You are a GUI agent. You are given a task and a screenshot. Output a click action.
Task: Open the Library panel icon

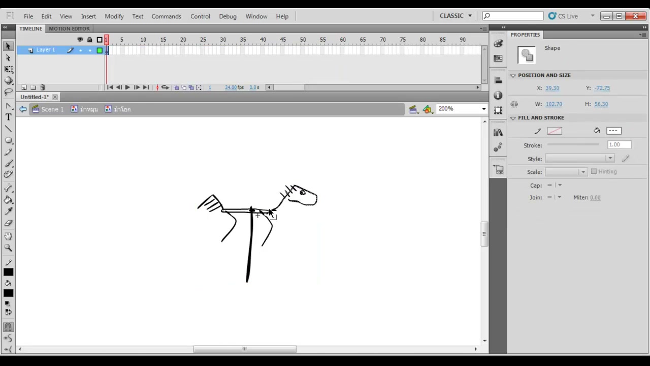[x=498, y=133]
